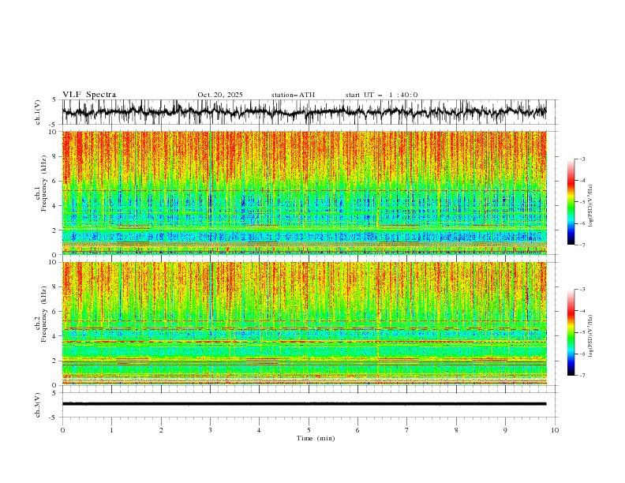The image size is (625, 483).
Task: Click the 'ch.1(V)' waveform axis label
Action: coord(38,112)
